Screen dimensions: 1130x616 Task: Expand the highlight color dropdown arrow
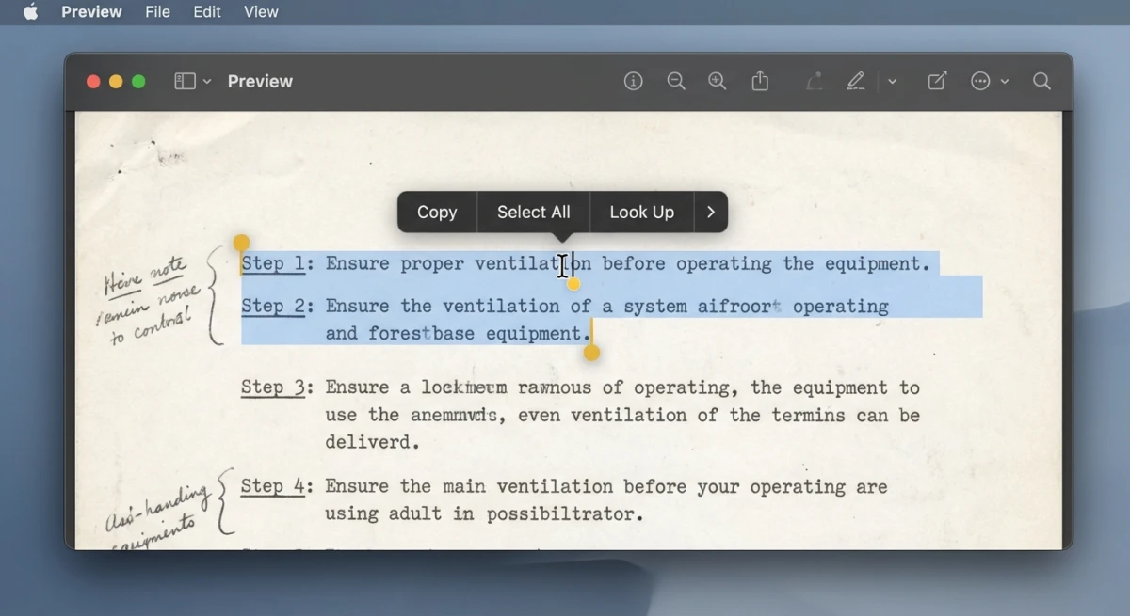pyautogui.click(x=892, y=82)
